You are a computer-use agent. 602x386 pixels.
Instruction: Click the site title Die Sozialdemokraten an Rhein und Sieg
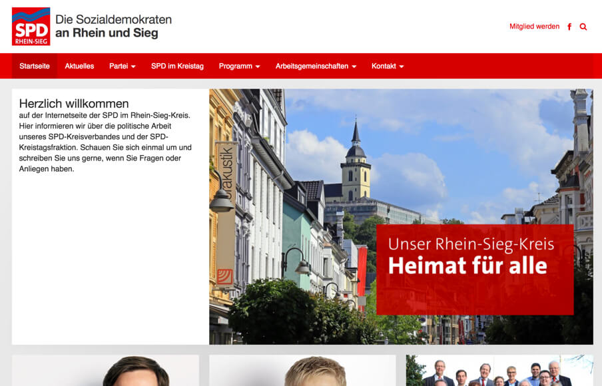(113, 26)
